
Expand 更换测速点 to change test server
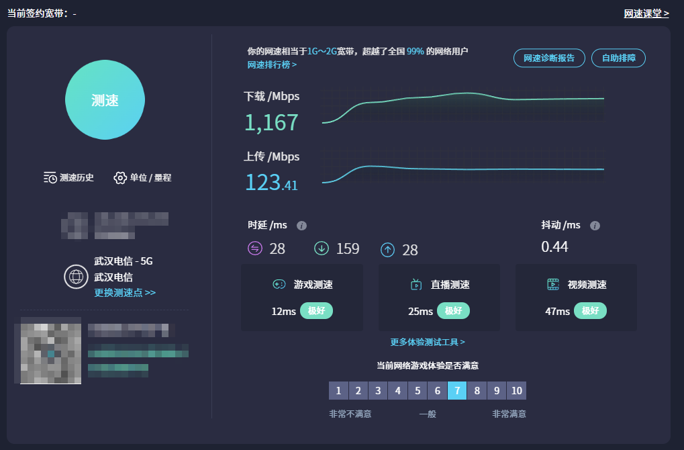click(x=125, y=293)
